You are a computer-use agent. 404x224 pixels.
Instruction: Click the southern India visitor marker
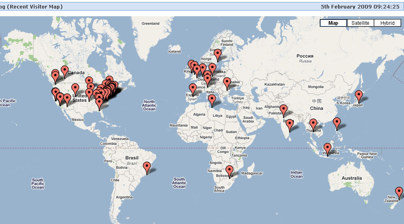289,125
